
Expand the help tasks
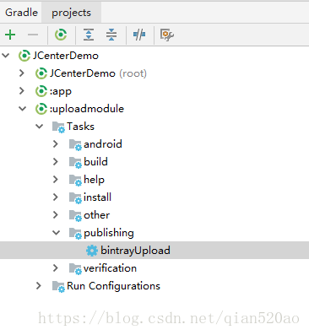point(56,180)
